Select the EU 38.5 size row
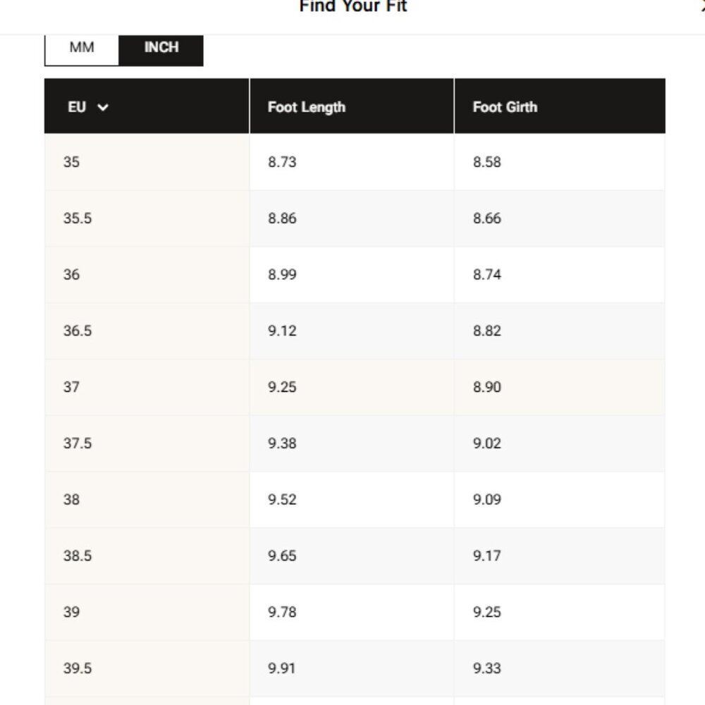This screenshot has height=705, width=705. (355, 556)
